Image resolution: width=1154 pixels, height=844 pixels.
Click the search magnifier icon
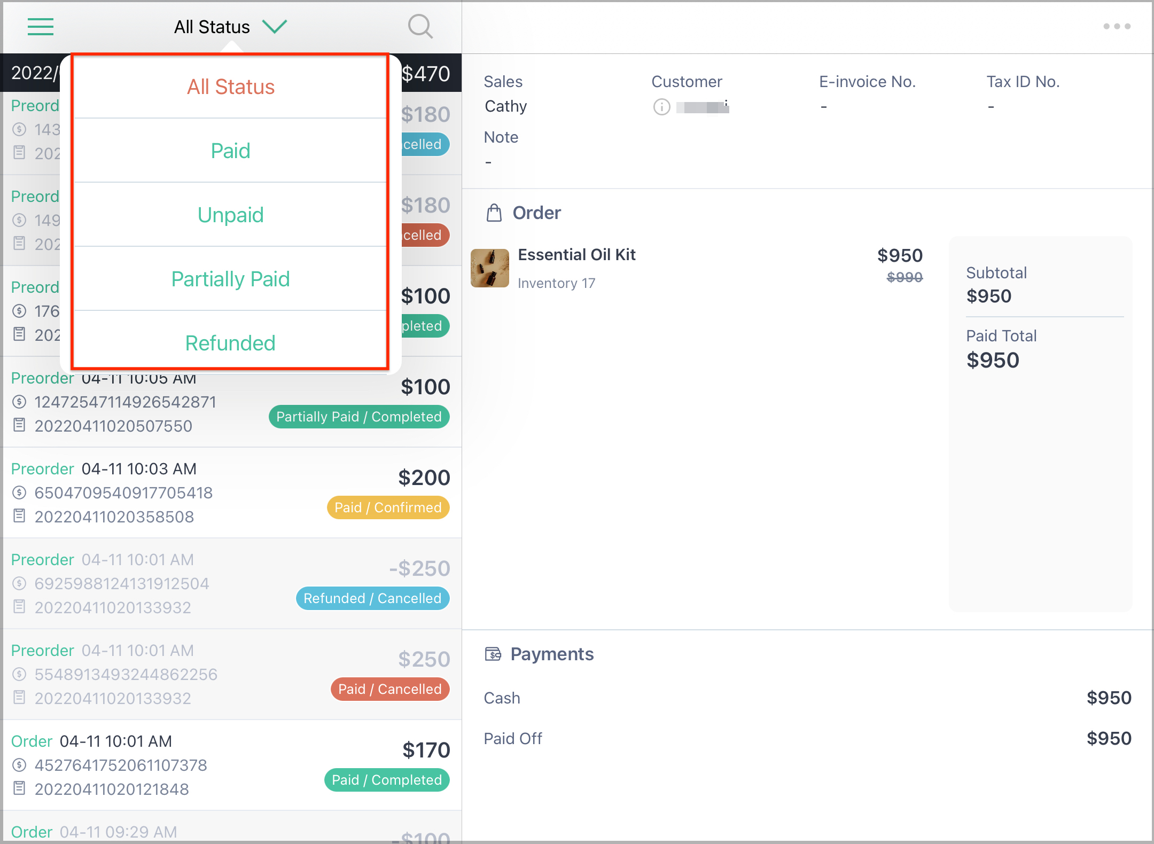click(420, 27)
